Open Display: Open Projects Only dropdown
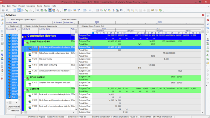 [x=92, y=26]
